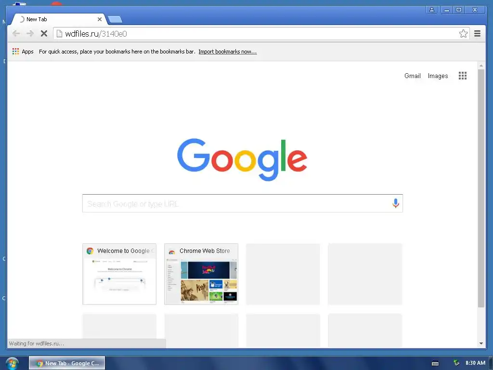Minimize the Chrome window
The height and width of the screenshot is (370, 493).
coord(446,10)
